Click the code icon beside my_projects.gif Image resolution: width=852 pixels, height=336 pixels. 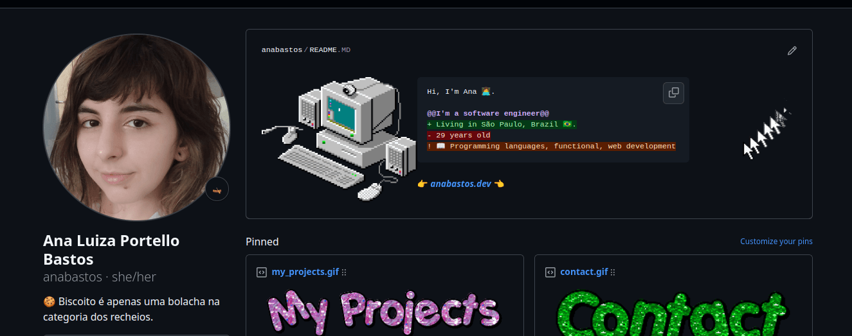262,272
